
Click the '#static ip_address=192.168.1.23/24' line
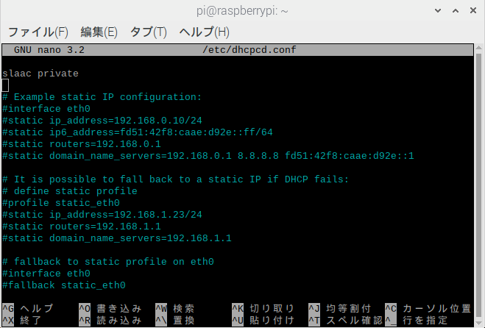point(102,215)
